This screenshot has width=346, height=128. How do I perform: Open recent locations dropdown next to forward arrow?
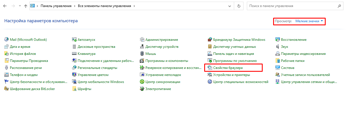coord(19,6)
